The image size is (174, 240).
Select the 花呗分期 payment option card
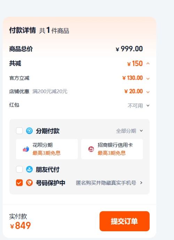point(47,149)
